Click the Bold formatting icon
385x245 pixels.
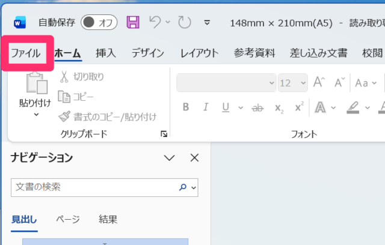pyautogui.click(x=186, y=107)
